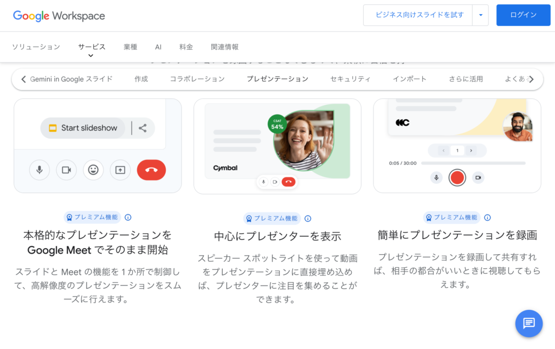The width and height of the screenshot is (555, 349).
Task: Click the woman's video thumbnail in Cymbal slide
Action: [x=304, y=140]
